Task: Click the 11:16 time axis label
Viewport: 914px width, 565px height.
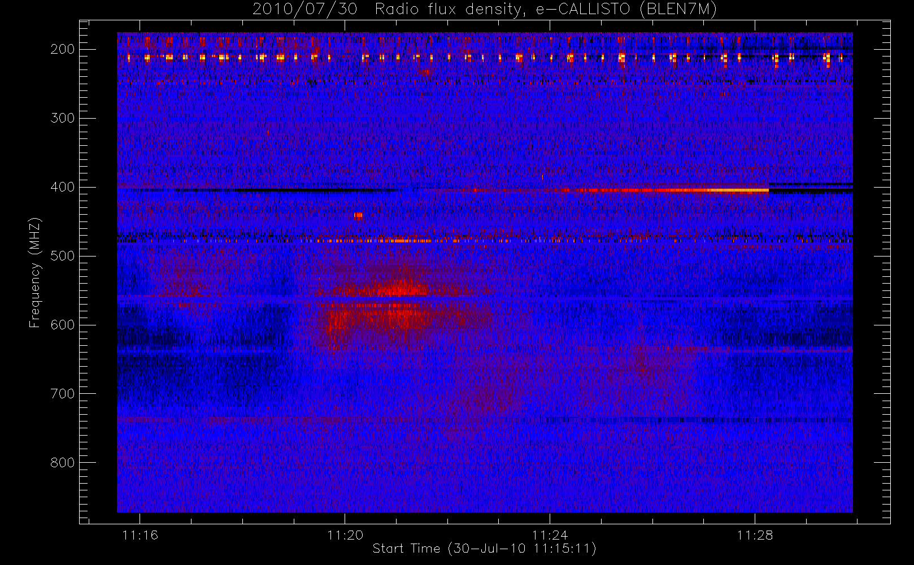Action: [x=140, y=535]
